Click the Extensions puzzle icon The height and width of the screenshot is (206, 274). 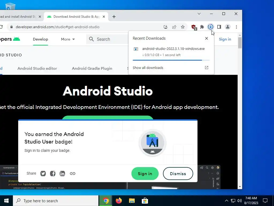point(202,27)
